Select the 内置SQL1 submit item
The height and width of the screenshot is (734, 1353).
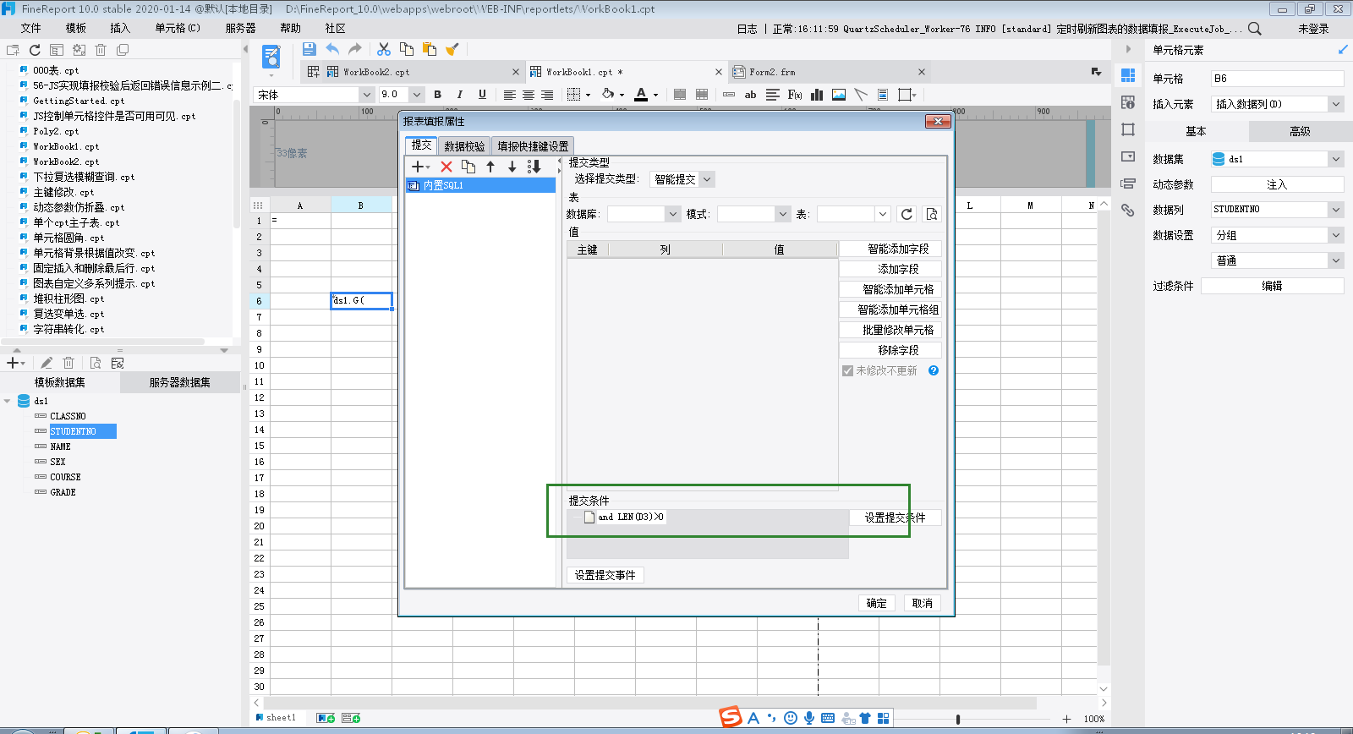point(480,185)
